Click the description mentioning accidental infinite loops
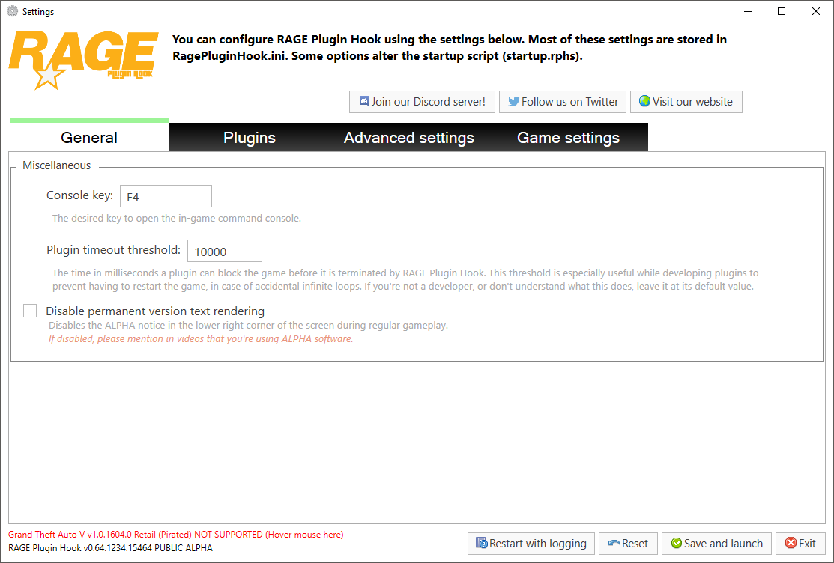The image size is (834, 563). (405, 280)
